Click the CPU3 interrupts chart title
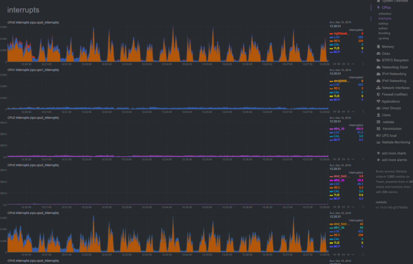The image size is (413, 264). 33,165
